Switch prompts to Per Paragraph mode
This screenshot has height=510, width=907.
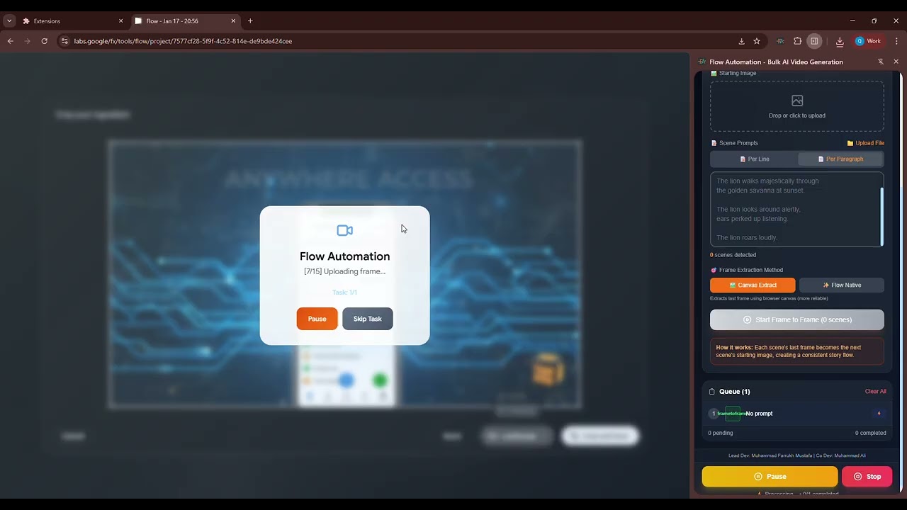tap(840, 159)
